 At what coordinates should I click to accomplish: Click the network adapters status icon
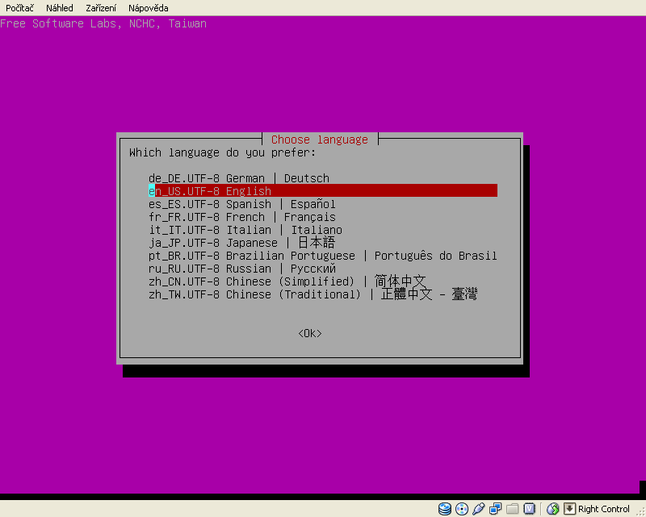tap(495, 509)
